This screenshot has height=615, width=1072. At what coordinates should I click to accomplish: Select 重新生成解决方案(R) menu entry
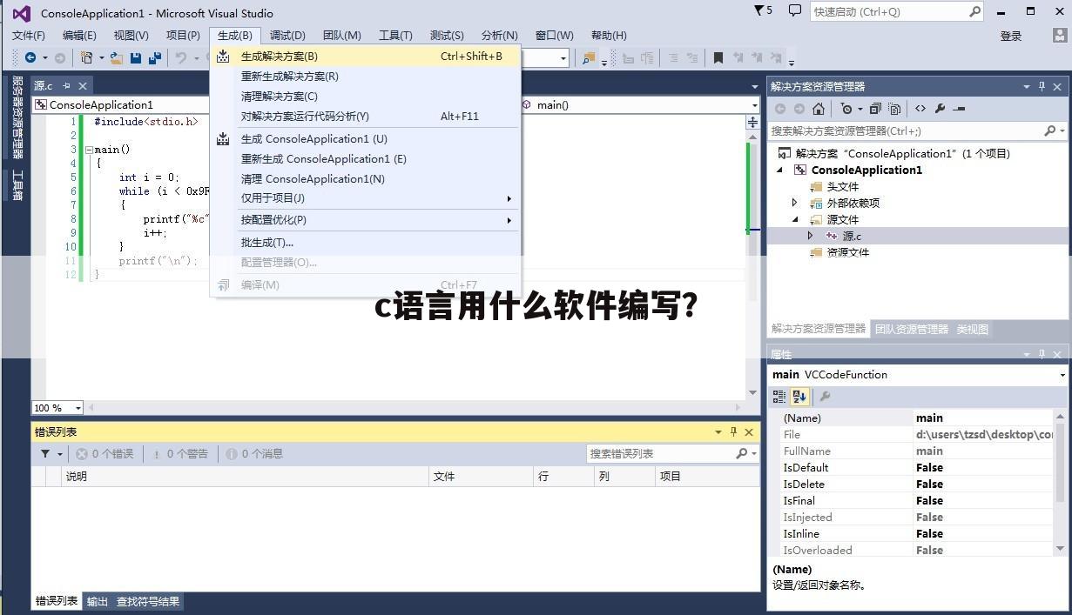[366, 76]
